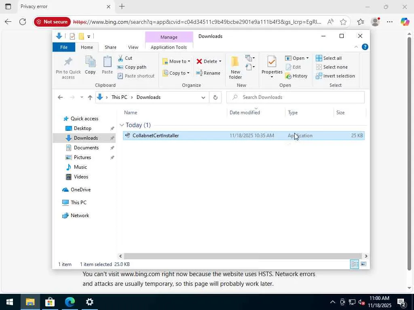This screenshot has width=414, height=310.
Task: Click the Edit icon in Open group
Action: pos(289,67)
